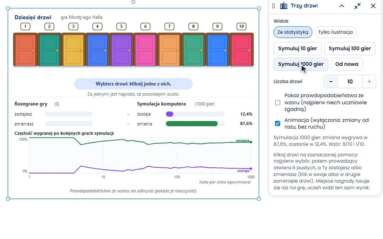The width and height of the screenshot is (383, 239).
Task: Choose the purple door number 5
Action: 121,50
